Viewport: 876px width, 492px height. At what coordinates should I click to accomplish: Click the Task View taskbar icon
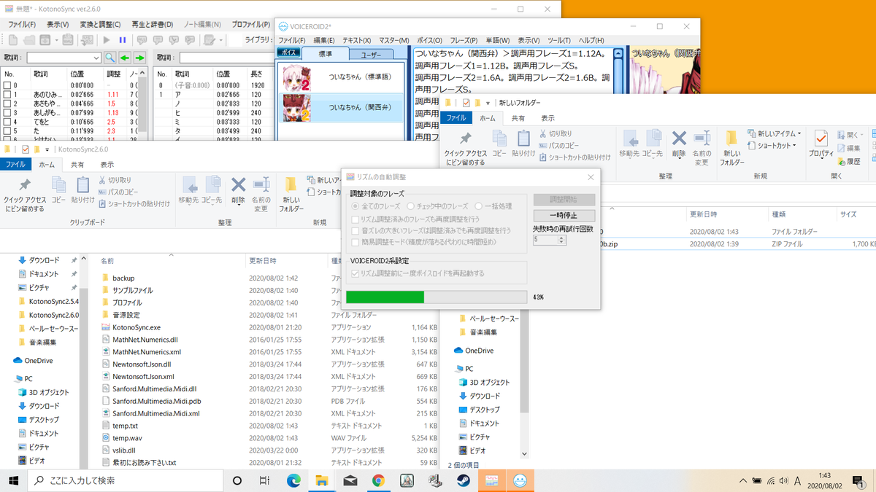point(265,480)
